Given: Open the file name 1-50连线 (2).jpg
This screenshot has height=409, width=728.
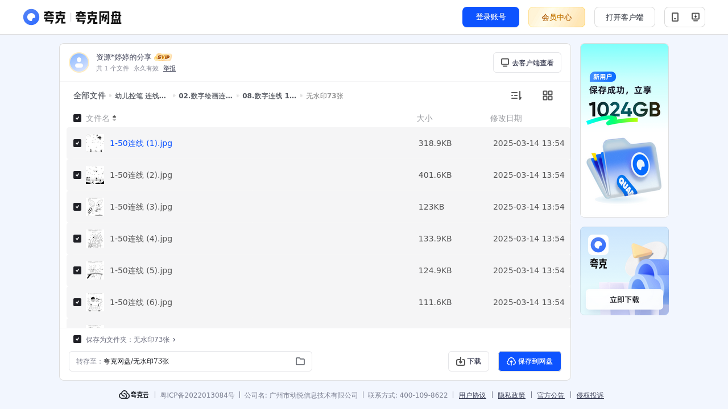Looking at the screenshot, I should [141, 175].
